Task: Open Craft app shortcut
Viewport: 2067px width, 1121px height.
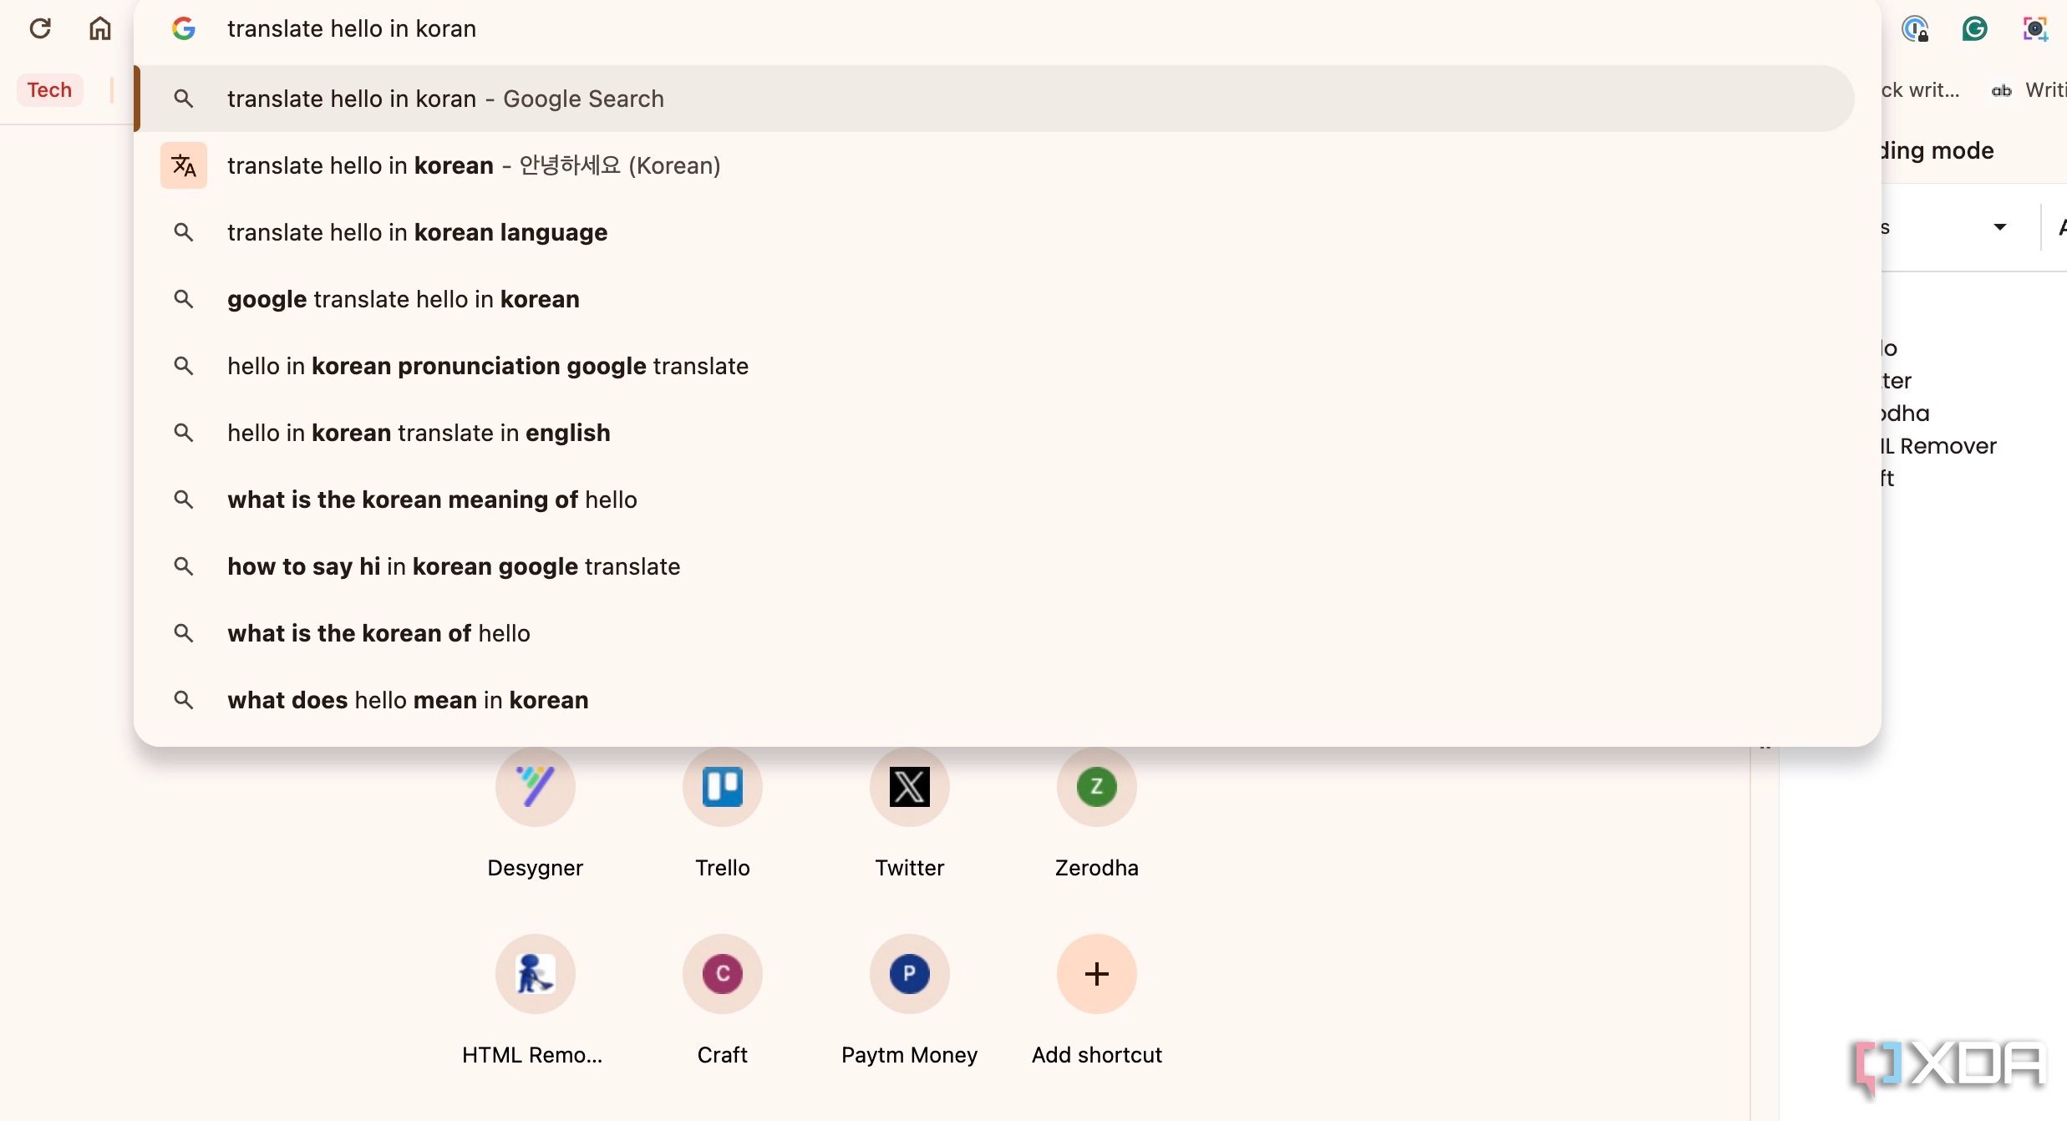Action: [x=722, y=973]
